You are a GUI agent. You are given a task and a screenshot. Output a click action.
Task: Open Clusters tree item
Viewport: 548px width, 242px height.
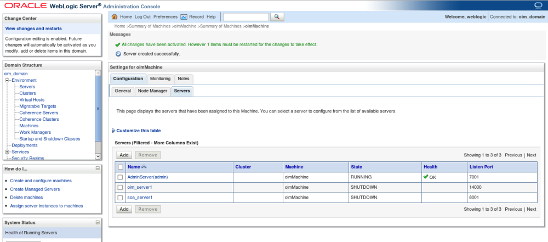27,93
